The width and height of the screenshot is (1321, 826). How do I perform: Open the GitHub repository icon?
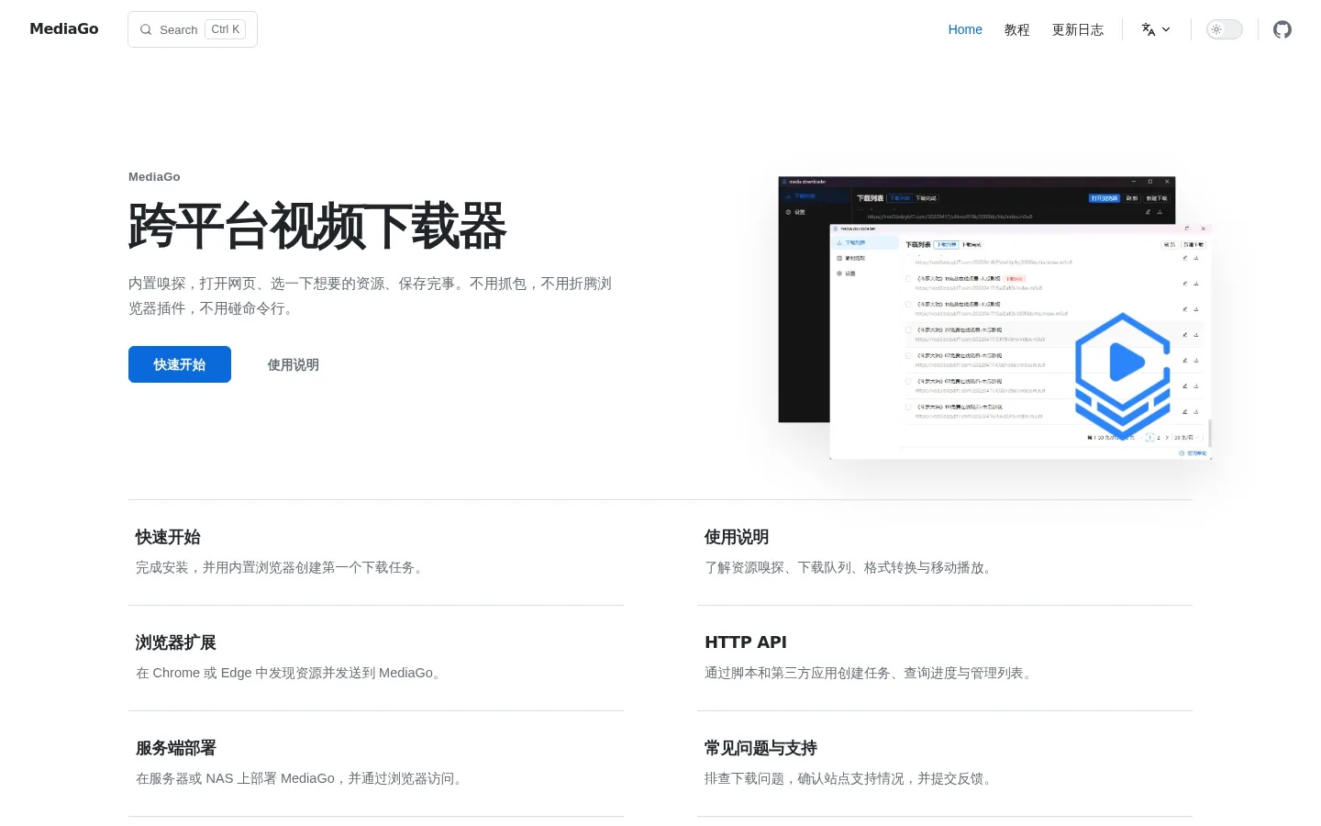click(x=1282, y=29)
